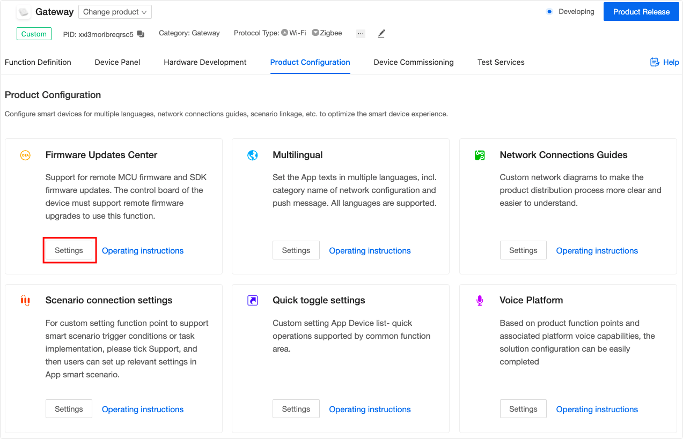The width and height of the screenshot is (683, 439).
Task: Open the Change product dropdown
Action: click(115, 12)
